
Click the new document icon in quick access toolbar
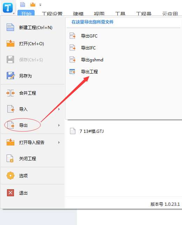tap(23, 5)
